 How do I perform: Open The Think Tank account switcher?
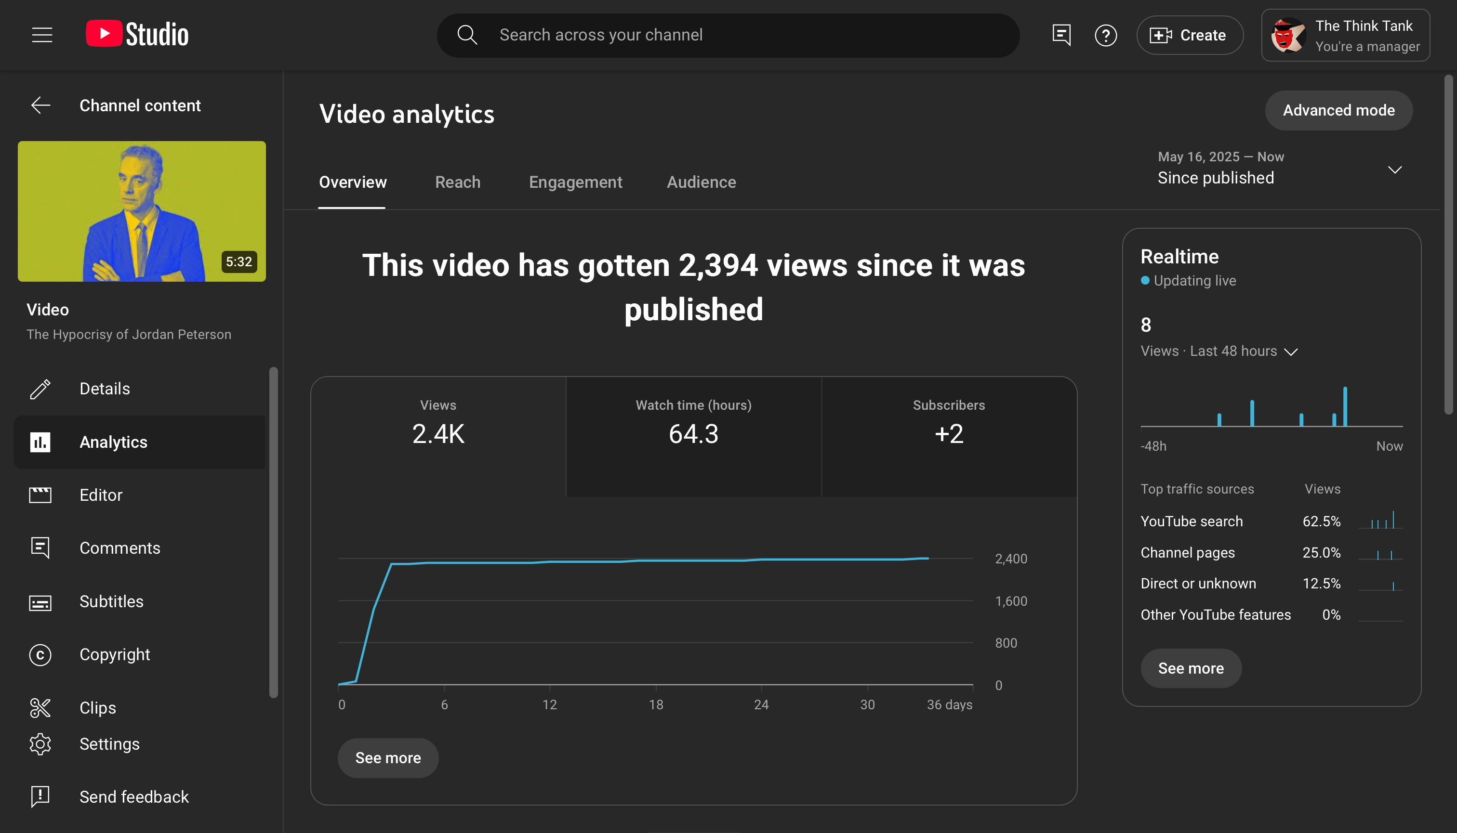pos(1345,35)
